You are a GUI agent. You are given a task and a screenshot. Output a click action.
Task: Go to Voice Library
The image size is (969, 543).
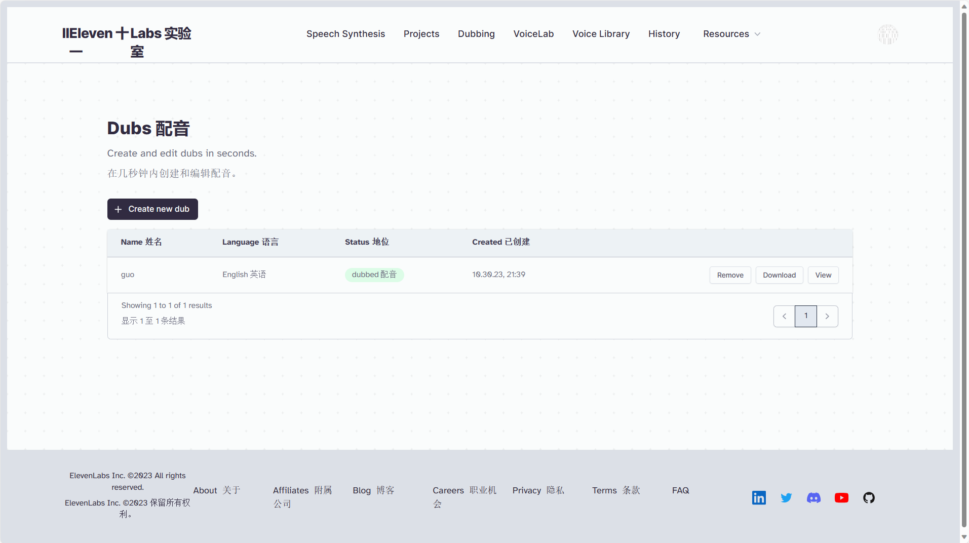[x=601, y=34]
